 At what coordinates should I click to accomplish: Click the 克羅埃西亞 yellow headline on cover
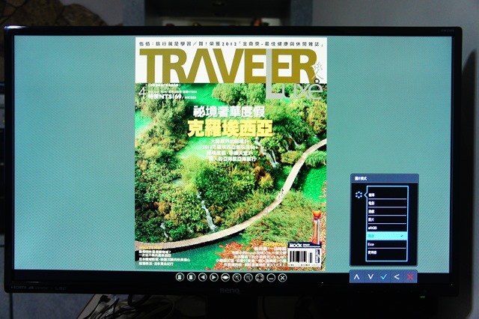pos(230,129)
